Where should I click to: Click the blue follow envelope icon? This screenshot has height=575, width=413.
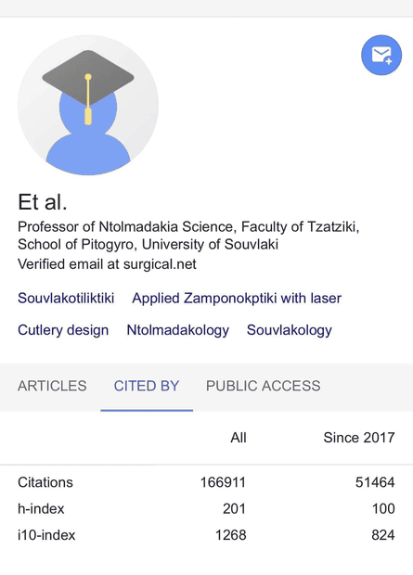pyautogui.click(x=381, y=56)
